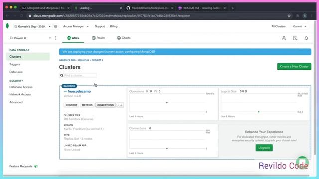This screenshot has width=319, height=179.
Task: Open Support in top menu
Action: coord(100,26)
